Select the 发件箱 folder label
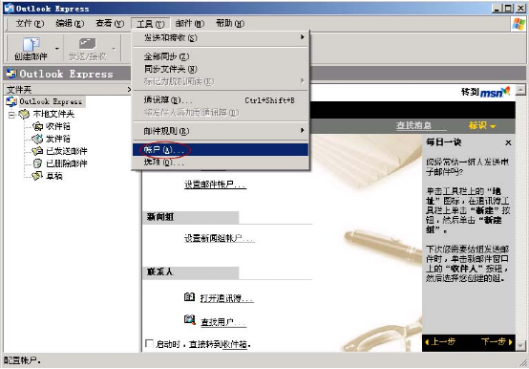Viewport: 529px width, 369px height. (58, 139)
